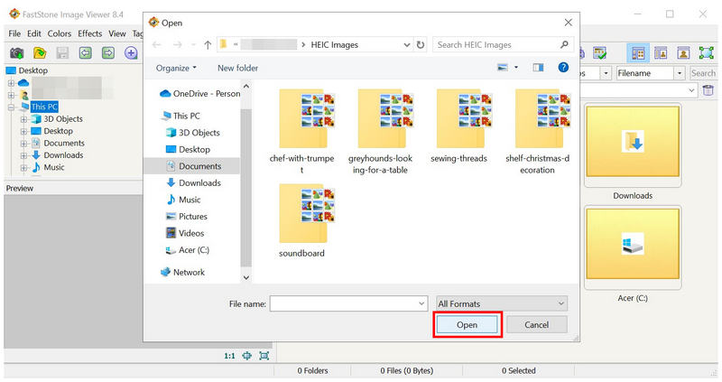Click the camera capture icon in FastStone toolbar

coord(17,52)
